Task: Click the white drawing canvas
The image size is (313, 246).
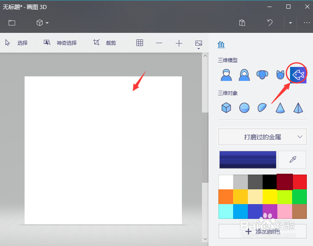Action: point(103,150)
